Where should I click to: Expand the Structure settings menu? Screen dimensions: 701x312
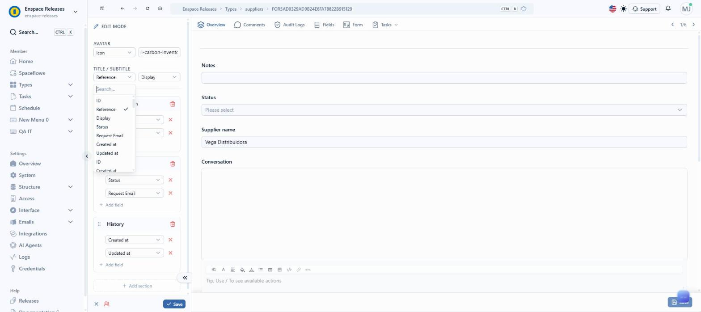click(70, 187)
